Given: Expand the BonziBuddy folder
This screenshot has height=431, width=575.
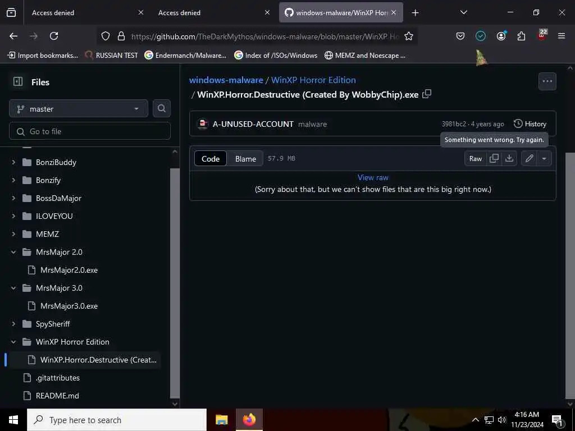Looking at the screenshot, I should point(13,162).
